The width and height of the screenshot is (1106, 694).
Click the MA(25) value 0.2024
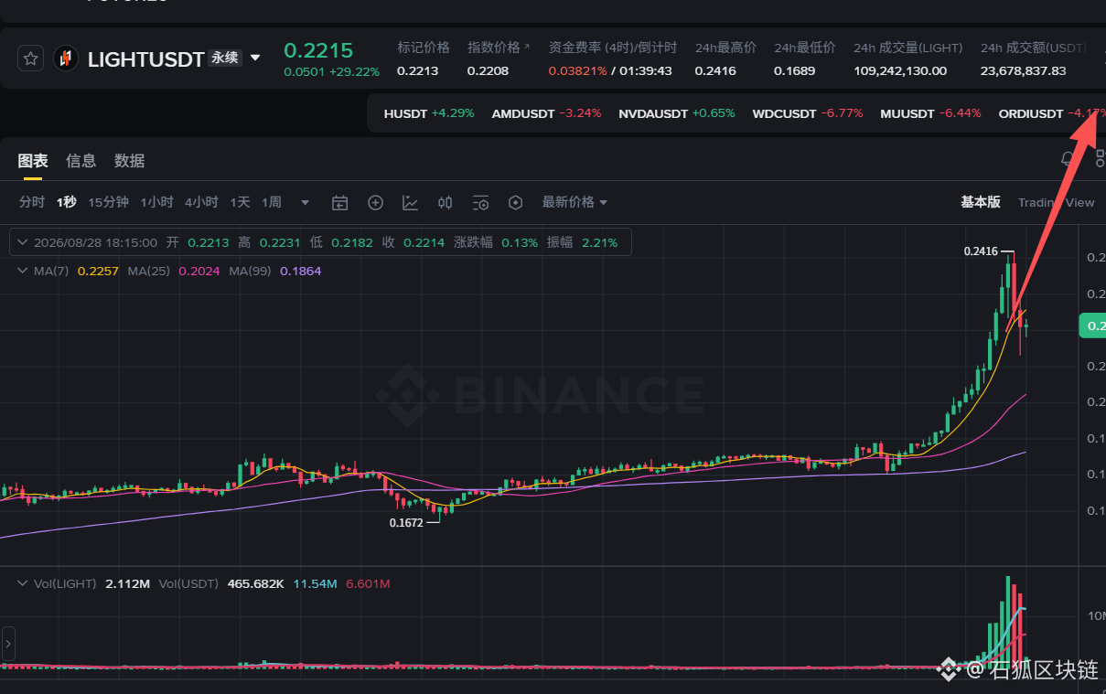(199, 272)
